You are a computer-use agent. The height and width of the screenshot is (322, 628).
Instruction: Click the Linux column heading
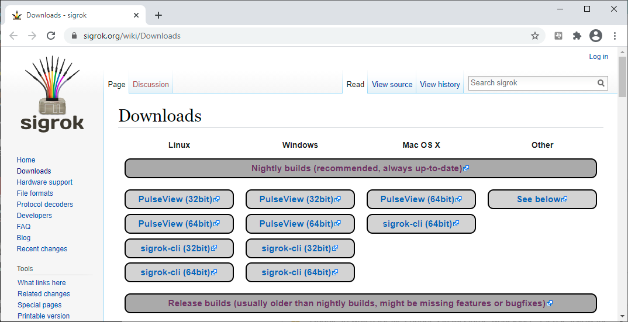[179, 145]
